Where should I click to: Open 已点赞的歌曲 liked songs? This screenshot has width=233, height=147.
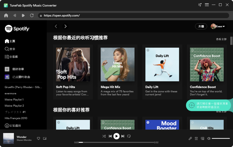[17, 77]
